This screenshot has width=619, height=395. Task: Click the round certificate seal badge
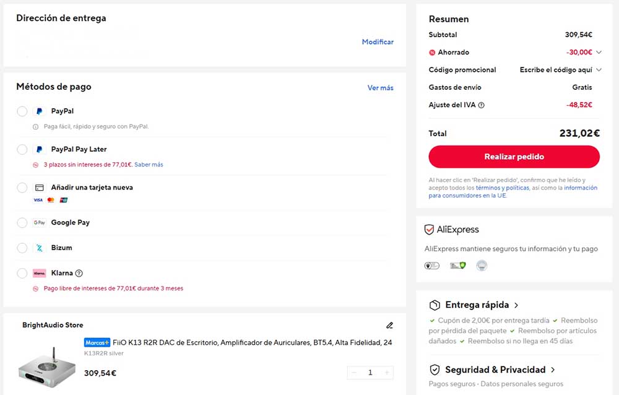(482, 266)
